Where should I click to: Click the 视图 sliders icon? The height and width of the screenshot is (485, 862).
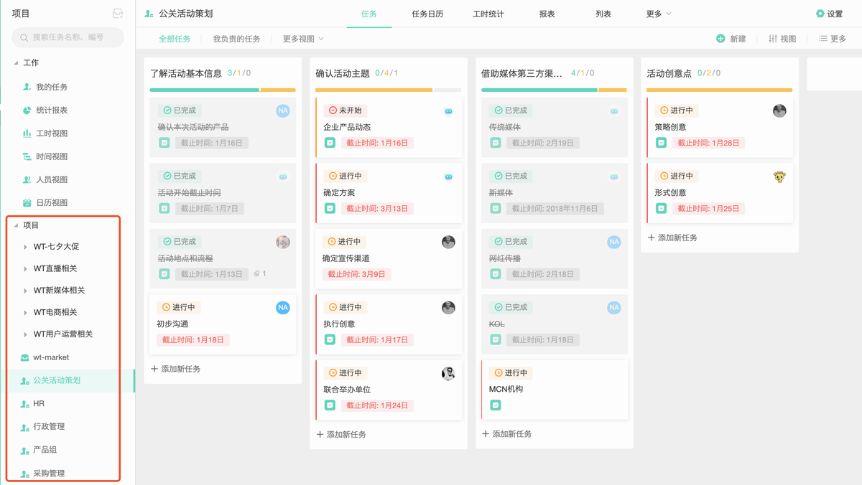(773, 39)
